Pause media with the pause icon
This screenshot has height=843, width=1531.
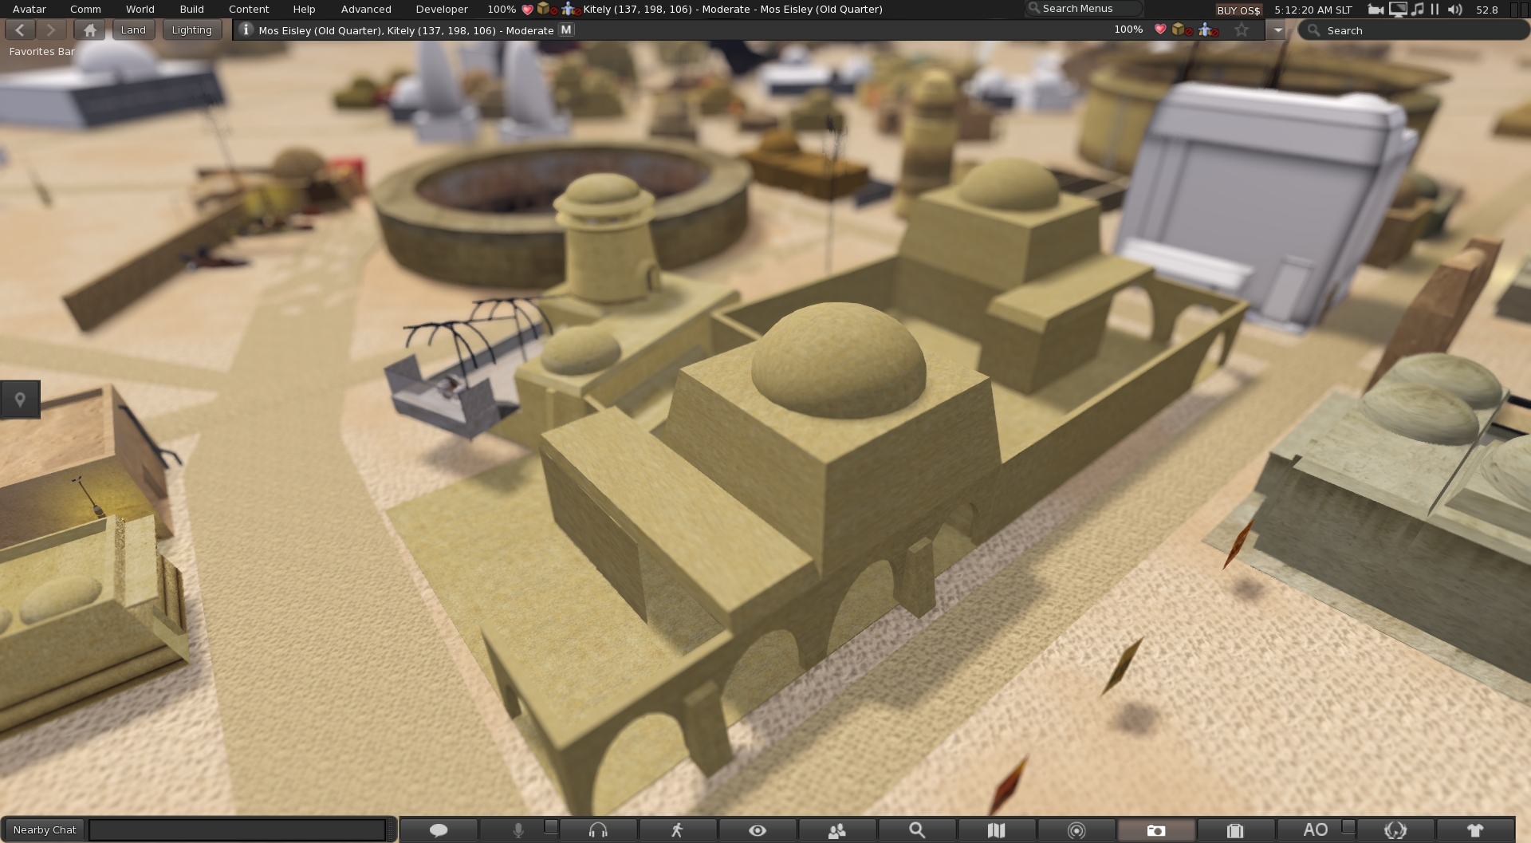coord(1435,10)
